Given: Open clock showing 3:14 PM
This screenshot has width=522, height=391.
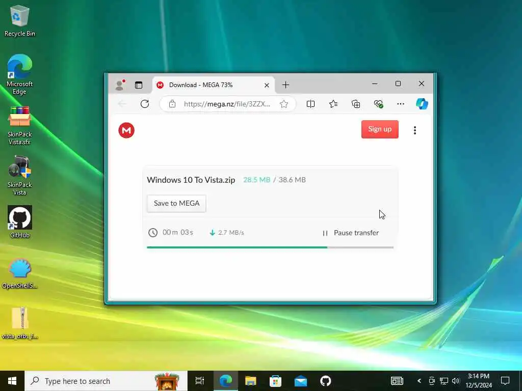Looking at the screenshot, I should (478, 381).
